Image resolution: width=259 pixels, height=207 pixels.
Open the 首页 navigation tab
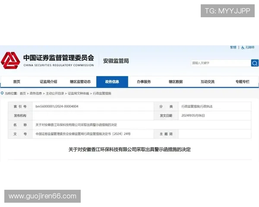(x=17, y=82)
